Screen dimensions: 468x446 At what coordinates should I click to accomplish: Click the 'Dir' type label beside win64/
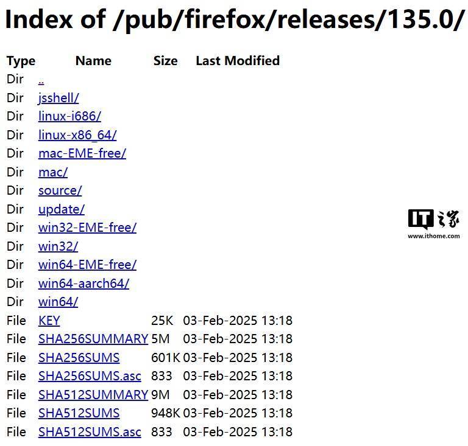(x=15, y=302)
